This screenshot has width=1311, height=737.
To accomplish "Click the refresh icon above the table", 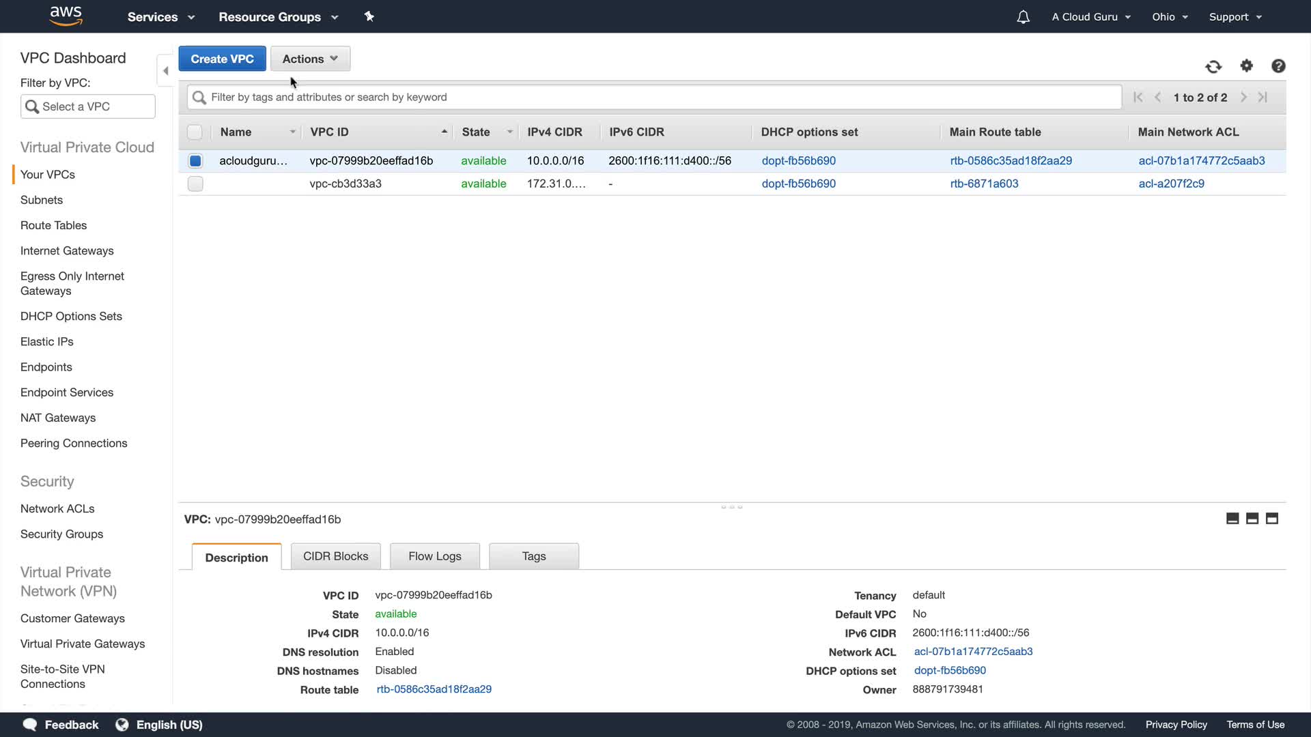I will (1213, 66).
